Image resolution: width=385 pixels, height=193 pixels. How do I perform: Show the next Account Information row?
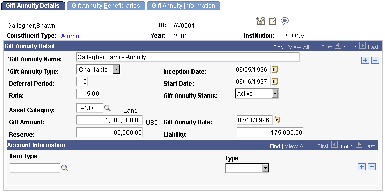(359, 145)
